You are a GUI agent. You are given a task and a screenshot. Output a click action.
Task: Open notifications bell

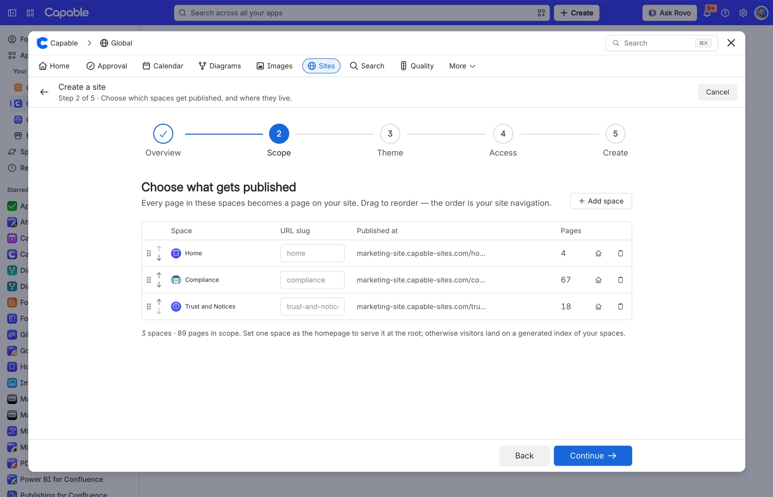tap(707, 13)
